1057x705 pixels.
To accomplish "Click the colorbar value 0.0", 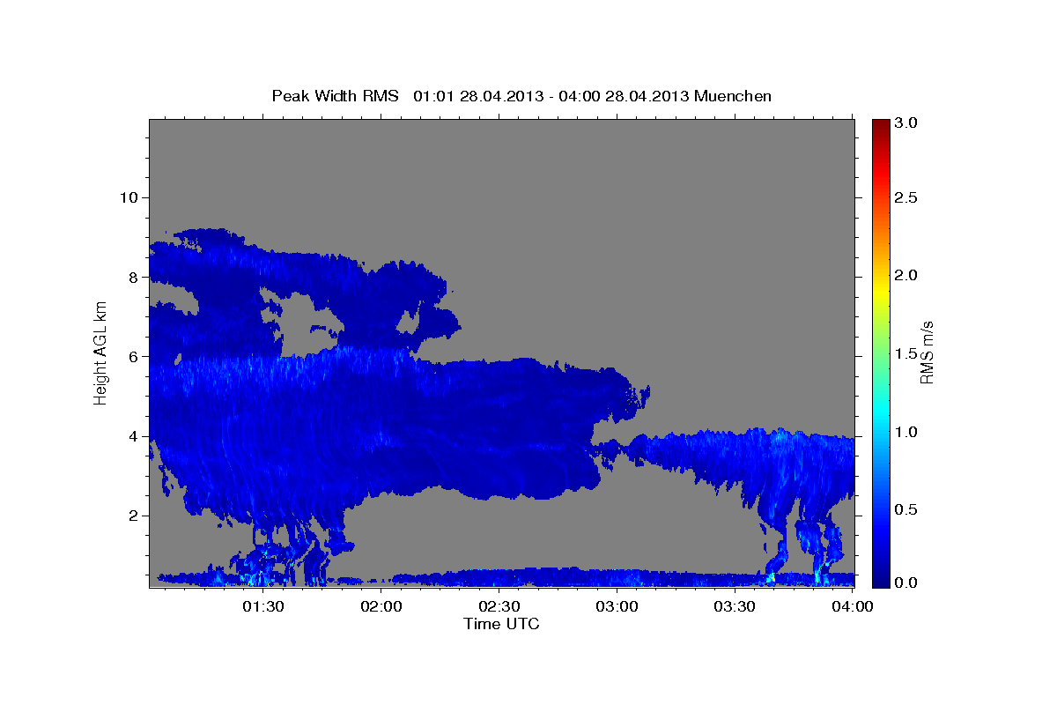I will pos(906,583).
